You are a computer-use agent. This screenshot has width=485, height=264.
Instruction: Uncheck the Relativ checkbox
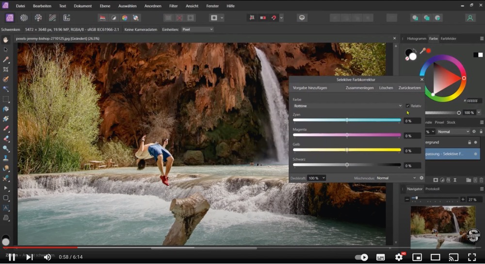tap(407, 106)
